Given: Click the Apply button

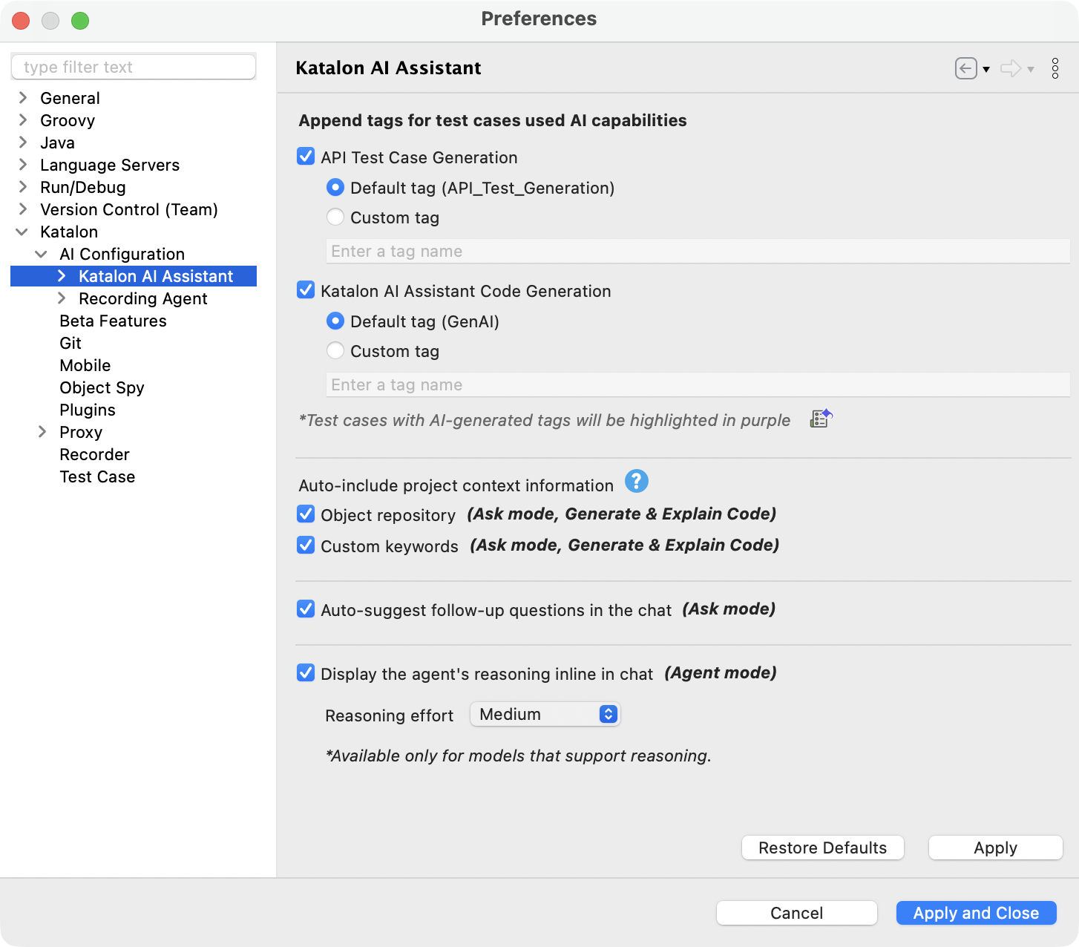Looking at the screenshot, I should pyautogui.click(x=996, y=848).
